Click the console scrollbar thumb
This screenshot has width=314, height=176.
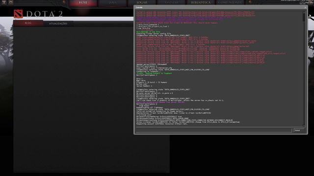[304, 18]
